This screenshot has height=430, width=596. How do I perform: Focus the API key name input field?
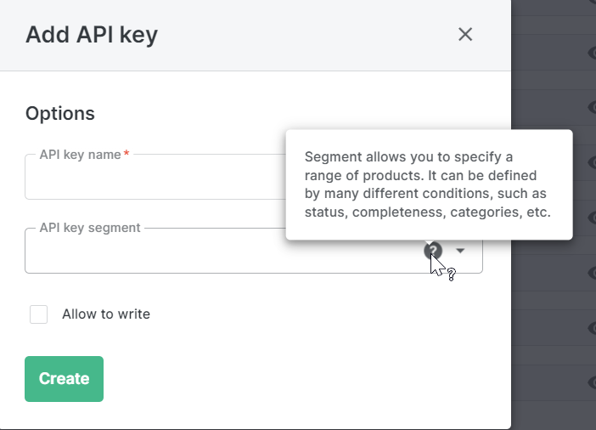(153, 178)
